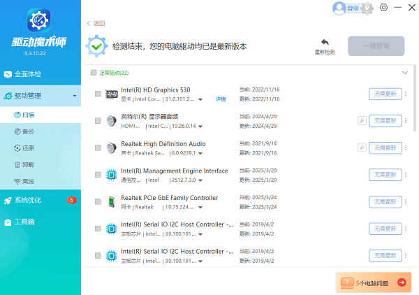The height and width of the screenshot is (295, 419).
Task: Open the 全面体检 section
Action: (x=41, y=74)
